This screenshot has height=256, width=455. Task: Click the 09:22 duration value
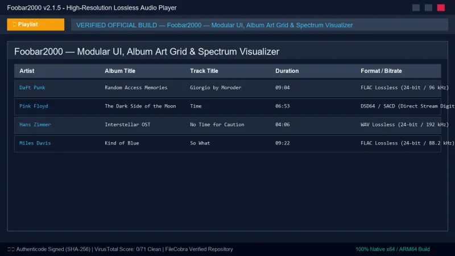click(282, 143)
